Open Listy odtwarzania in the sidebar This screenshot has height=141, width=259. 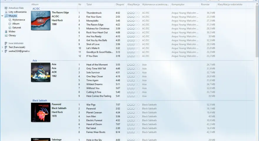17,12
